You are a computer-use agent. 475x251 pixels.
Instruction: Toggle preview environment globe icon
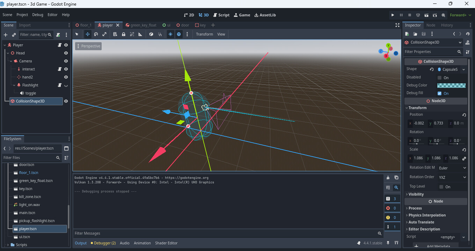tap(179, 34)
